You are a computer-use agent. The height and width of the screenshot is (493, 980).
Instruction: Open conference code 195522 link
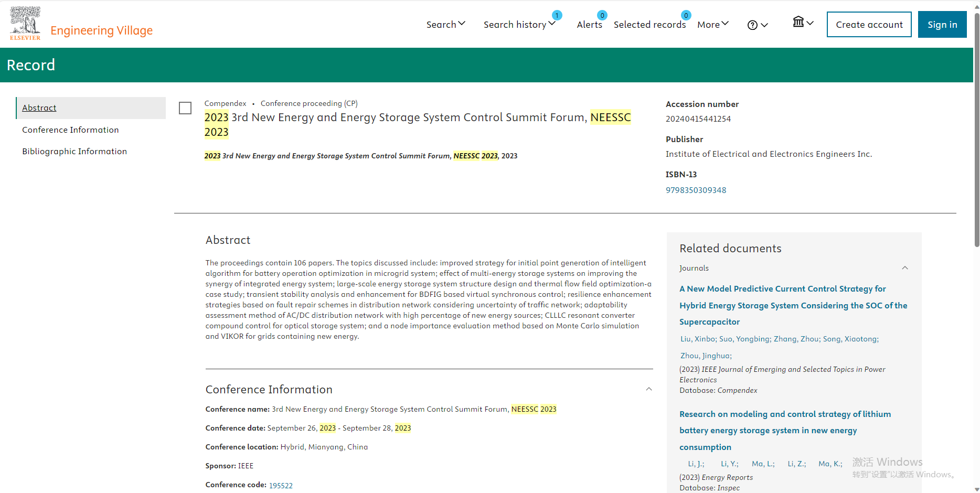281,486
